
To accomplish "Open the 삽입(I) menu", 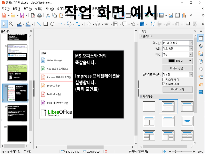I will point(39,9).
